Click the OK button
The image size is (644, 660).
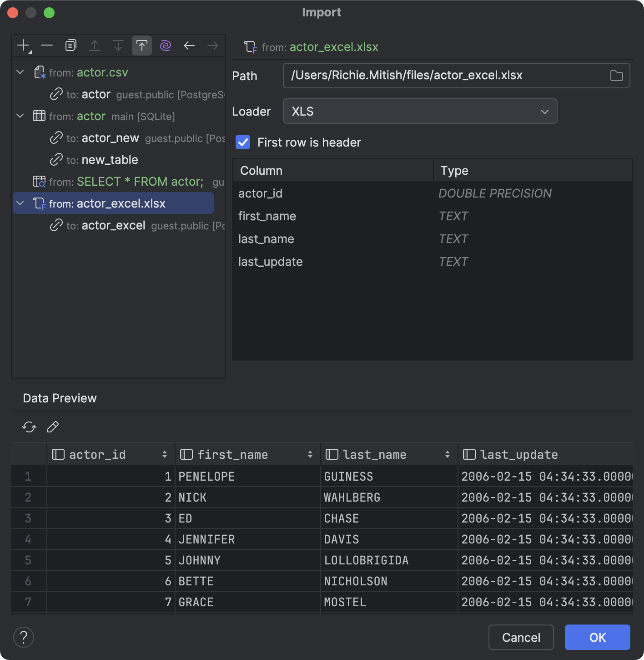(x=597, y=637)
